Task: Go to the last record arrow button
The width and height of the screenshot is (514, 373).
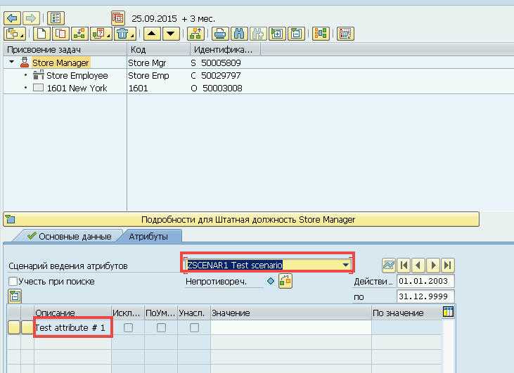Action: [x=448, y=265]
